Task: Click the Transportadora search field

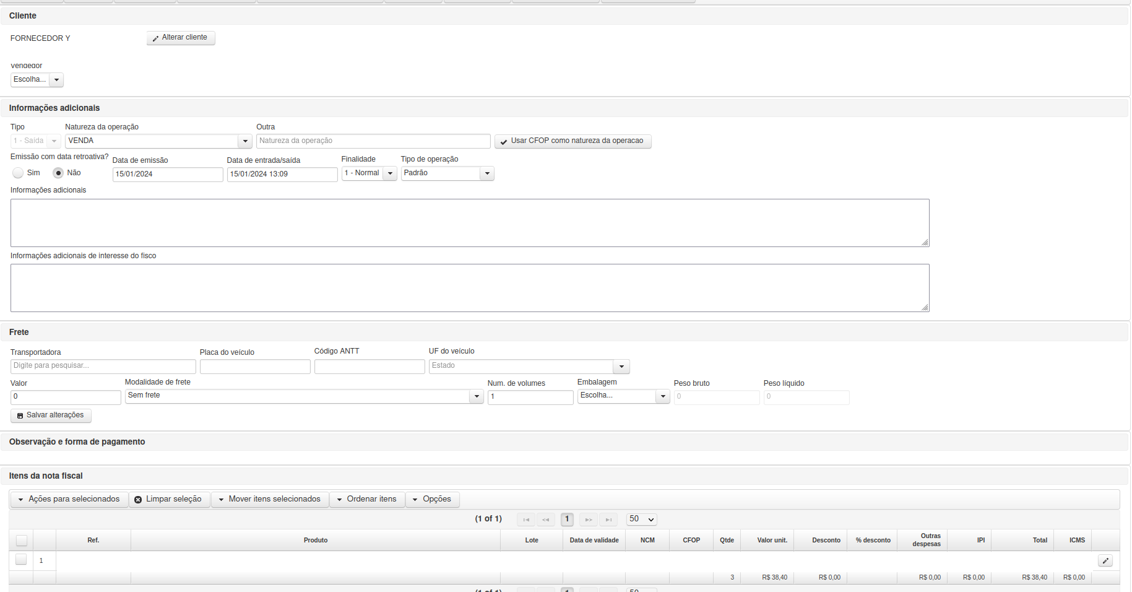Action: click(103, 366)
